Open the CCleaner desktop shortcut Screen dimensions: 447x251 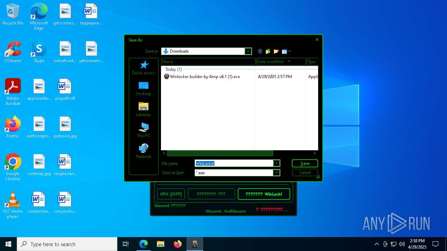coord(13,52)
